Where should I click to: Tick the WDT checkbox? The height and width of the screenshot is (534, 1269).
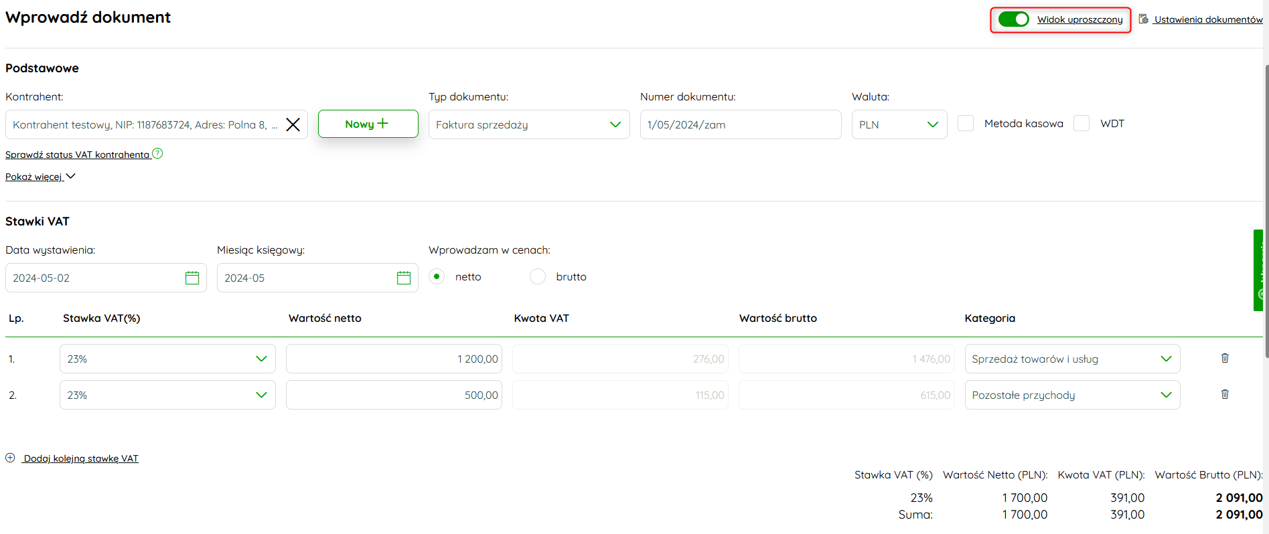point(1081,123)
